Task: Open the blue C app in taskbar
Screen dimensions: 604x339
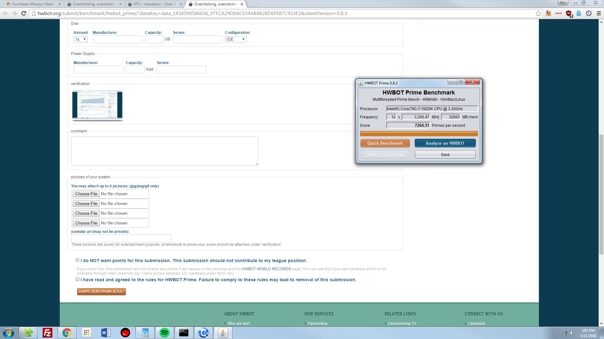Action: click(x=204, y=333)
